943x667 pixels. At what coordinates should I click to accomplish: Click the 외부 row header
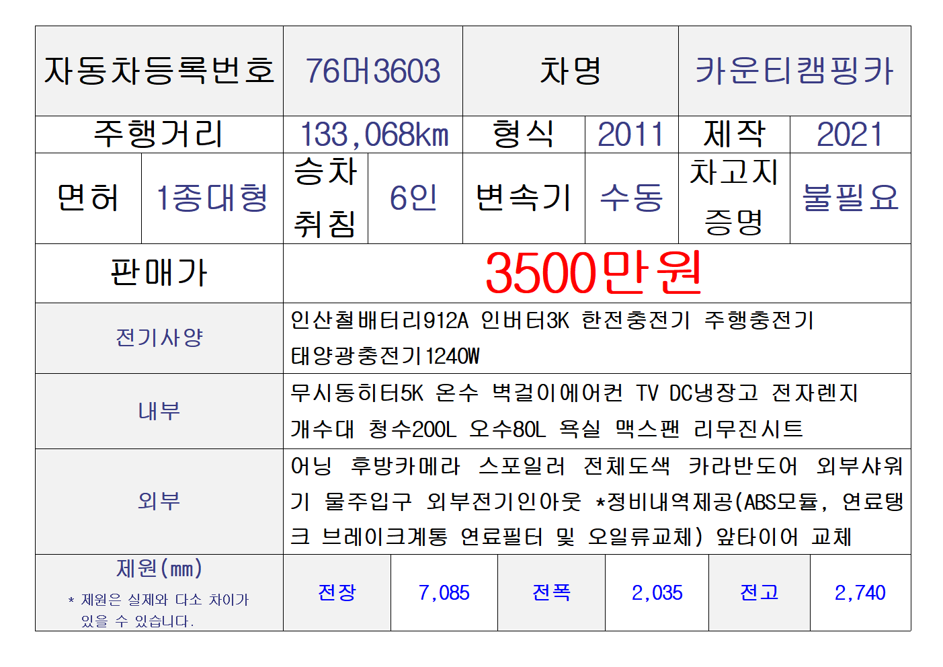point(159,501)
